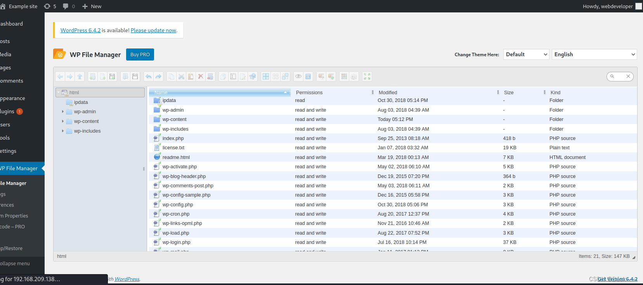643x285 pixels.
Task: Click the Paste clipboard icon
Action: point(191,76)
